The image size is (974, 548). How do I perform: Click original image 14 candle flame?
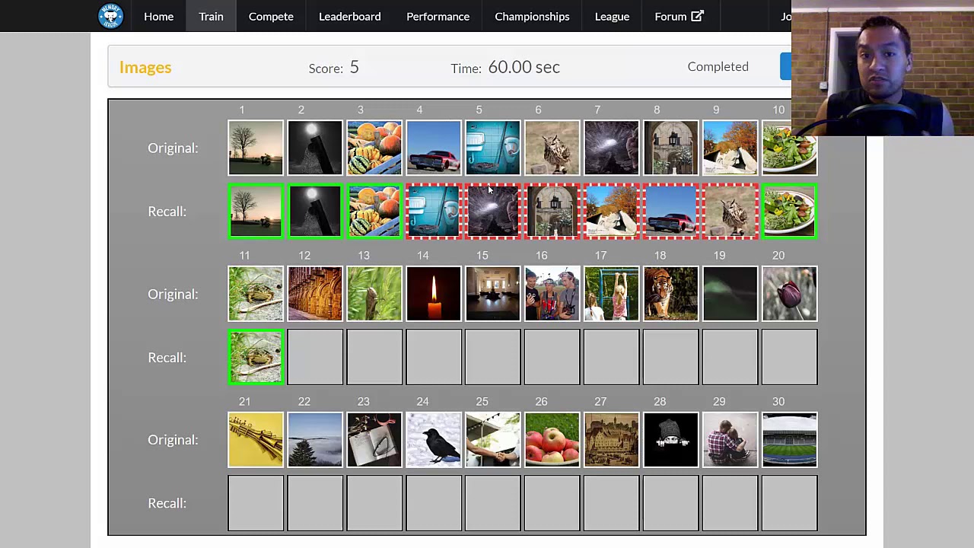[x=434, y=294]
